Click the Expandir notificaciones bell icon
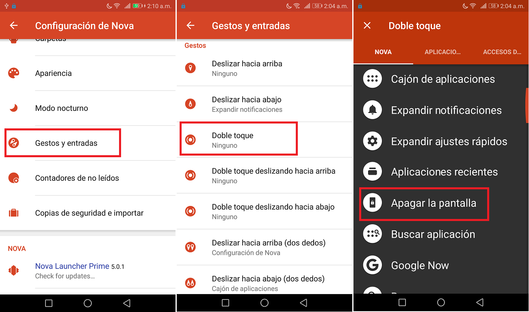This screenshot has width=529, height=312. tap(372, 110)
